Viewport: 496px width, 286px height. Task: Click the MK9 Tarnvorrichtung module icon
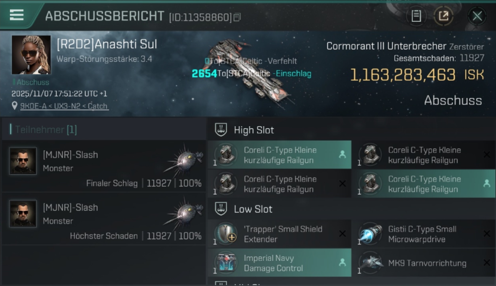coord(370,263)
